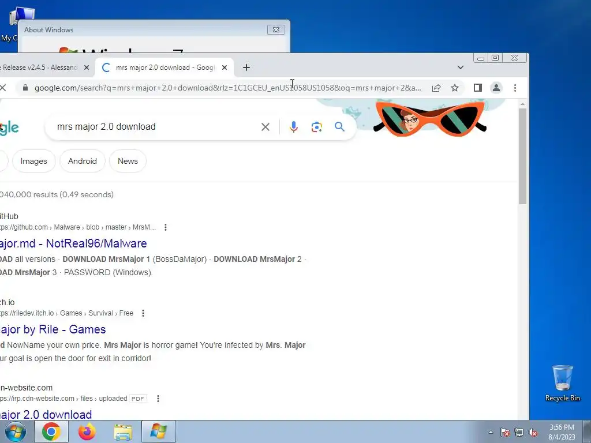591x443 pixels.
Task: Select the About Windows taskbar button
Action: [x=159, y=431]
